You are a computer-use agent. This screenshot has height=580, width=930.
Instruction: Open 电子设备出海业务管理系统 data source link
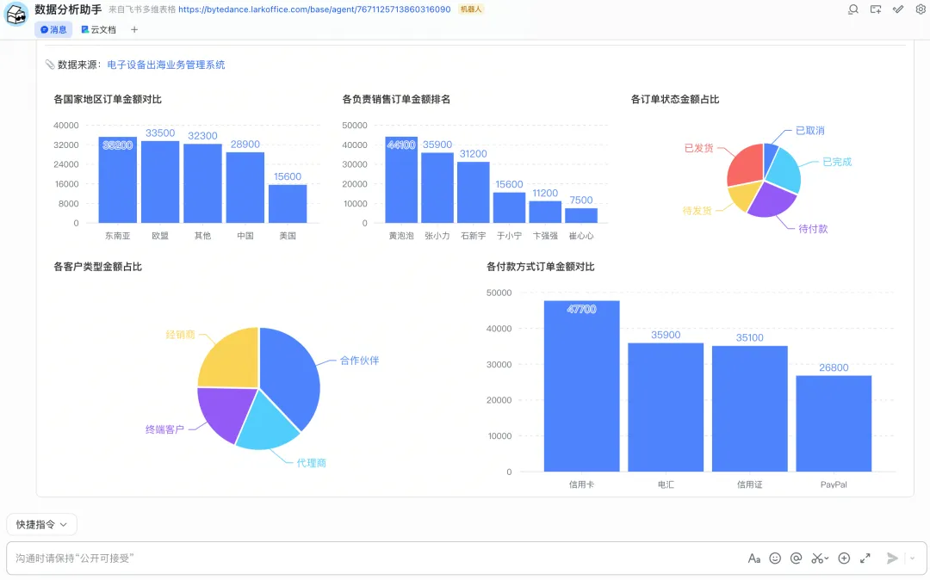(166, 65)
